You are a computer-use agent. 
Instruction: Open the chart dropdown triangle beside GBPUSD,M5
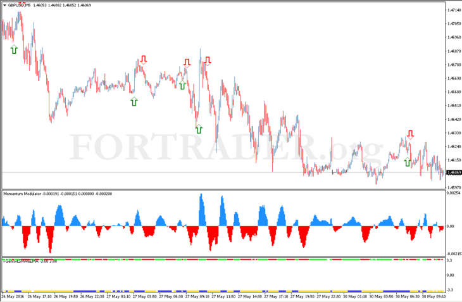(x=4, y=5)
